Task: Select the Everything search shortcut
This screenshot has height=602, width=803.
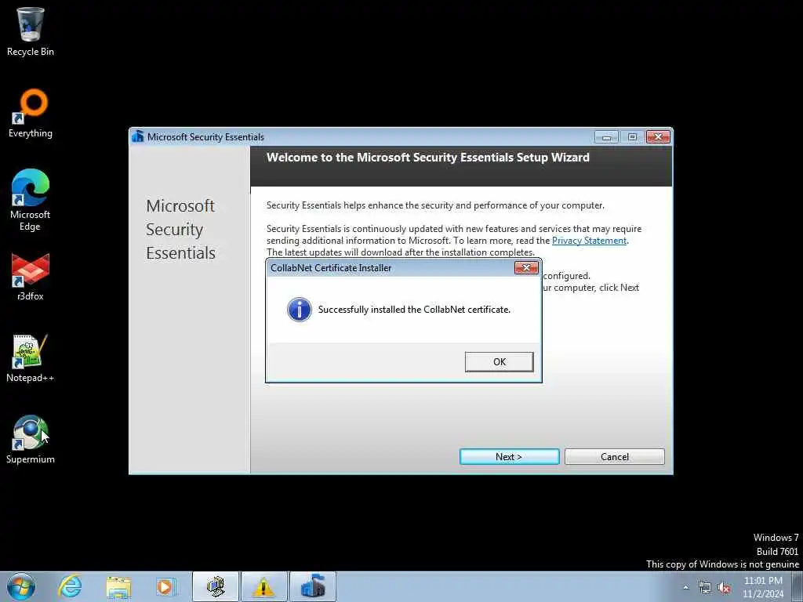Action: [x=31, y=113]
